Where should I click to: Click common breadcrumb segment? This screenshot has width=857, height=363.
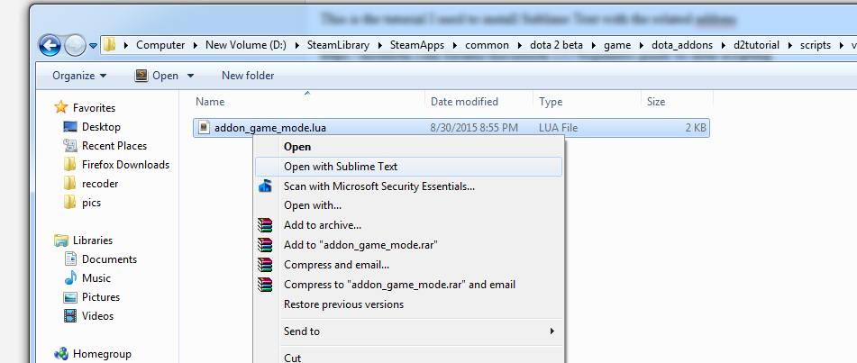point(487,45)
